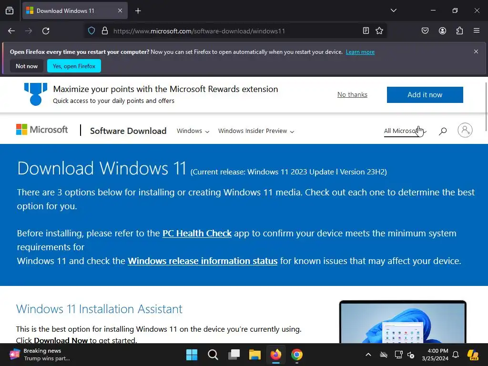This screenshot has width=488, height=366.
Task: Open the clock showing 4:00 PM
Action: point(435,355)
